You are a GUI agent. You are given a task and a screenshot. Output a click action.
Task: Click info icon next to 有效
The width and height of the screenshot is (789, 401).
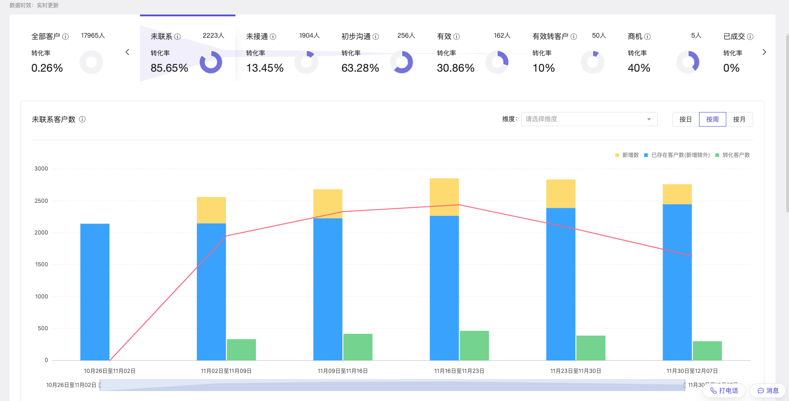[457, 37]
